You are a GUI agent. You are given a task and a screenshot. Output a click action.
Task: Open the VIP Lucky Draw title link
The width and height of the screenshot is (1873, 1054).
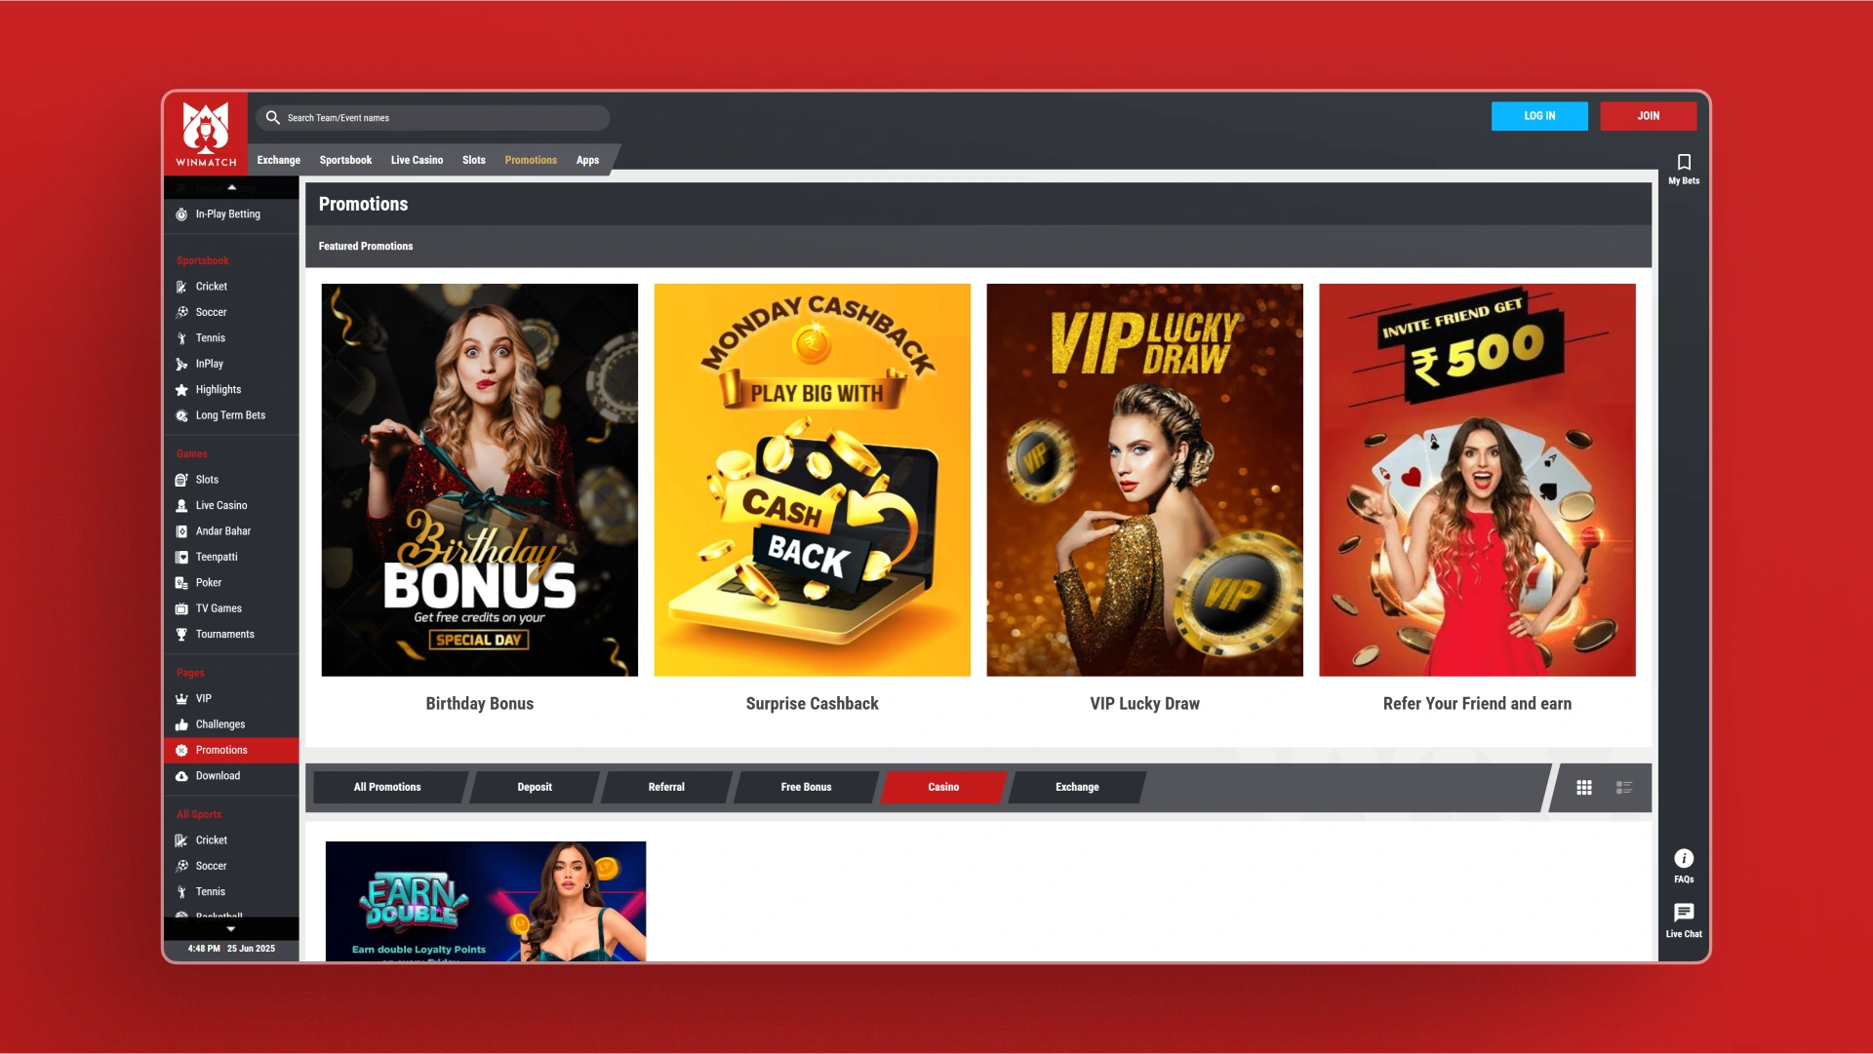(x=1145, y=704)
